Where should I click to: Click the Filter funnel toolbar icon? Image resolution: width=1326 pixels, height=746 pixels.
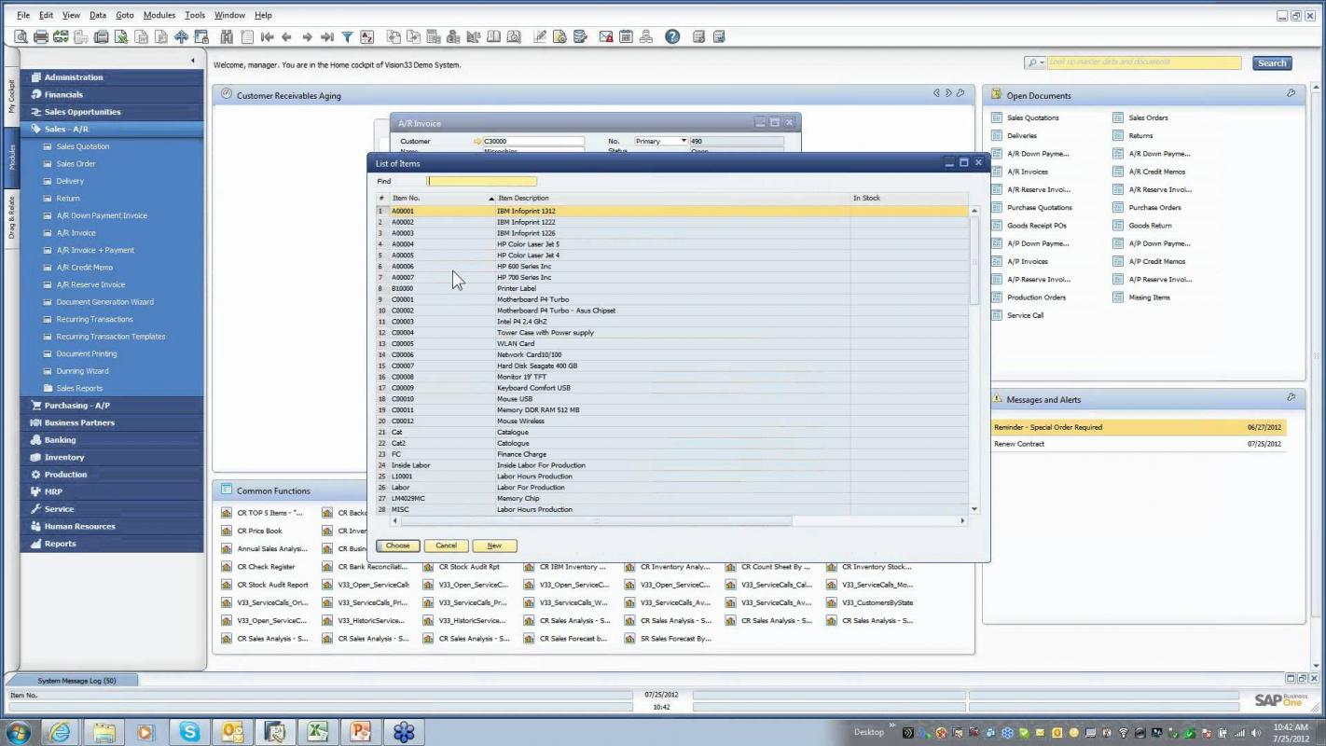pyautogui.click(x=347, y=37)
